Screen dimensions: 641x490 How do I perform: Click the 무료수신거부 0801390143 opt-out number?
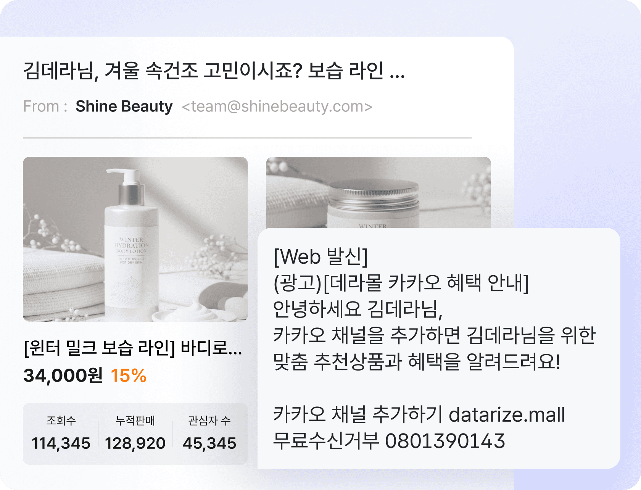point(389,441)
